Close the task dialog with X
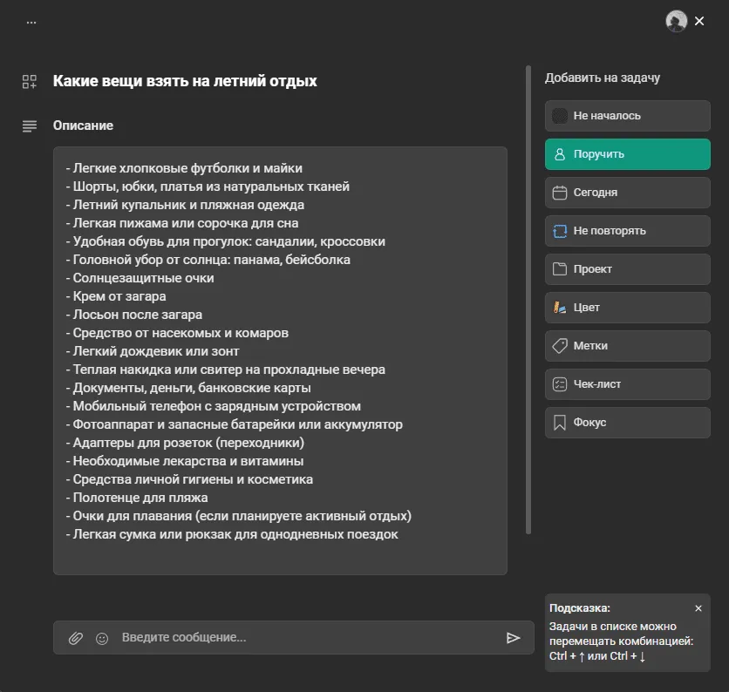 [699, 22]
